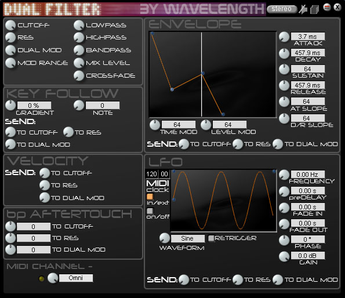Screen dimensions: 345x298
Task: Open the presets pages icon in title bar
Action: (x=314, y=9)
